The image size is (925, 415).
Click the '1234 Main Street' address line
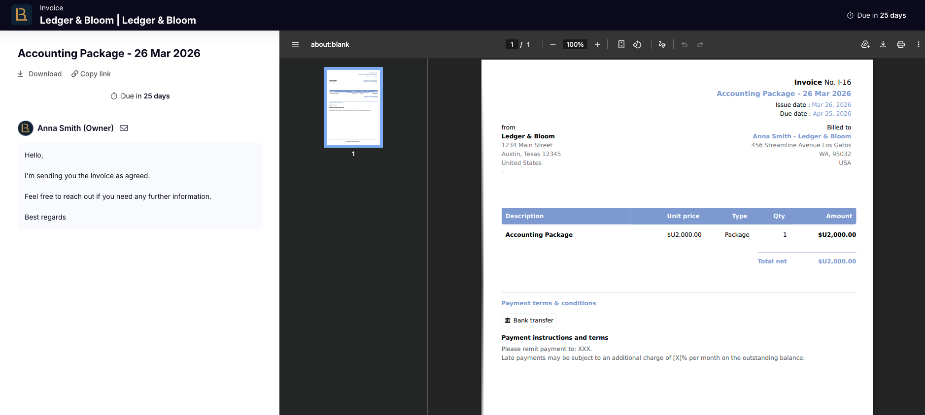pos(527,145)
